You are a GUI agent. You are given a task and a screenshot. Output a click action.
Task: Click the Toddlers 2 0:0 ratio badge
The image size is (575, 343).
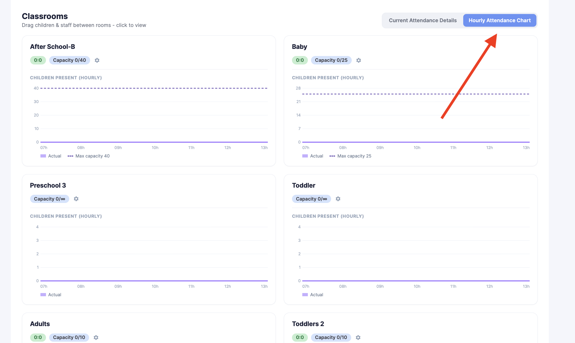[300, 337]
